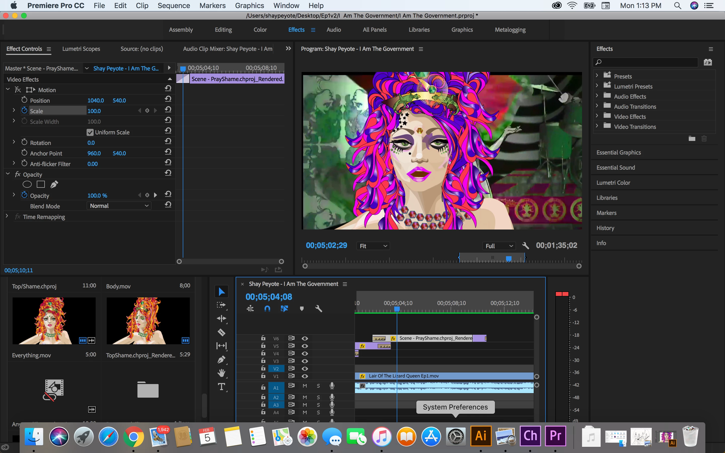The image size is (725, 453).
Task: Toggle Scale animation stopwatch
Action: (x=24, y=110)
